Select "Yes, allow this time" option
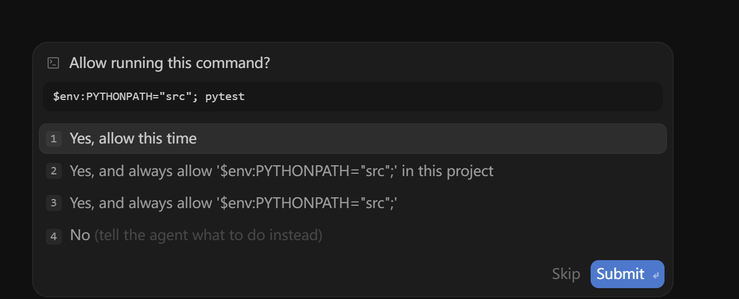The width and height of the screenshot is (739, 299). pos(352,138)
